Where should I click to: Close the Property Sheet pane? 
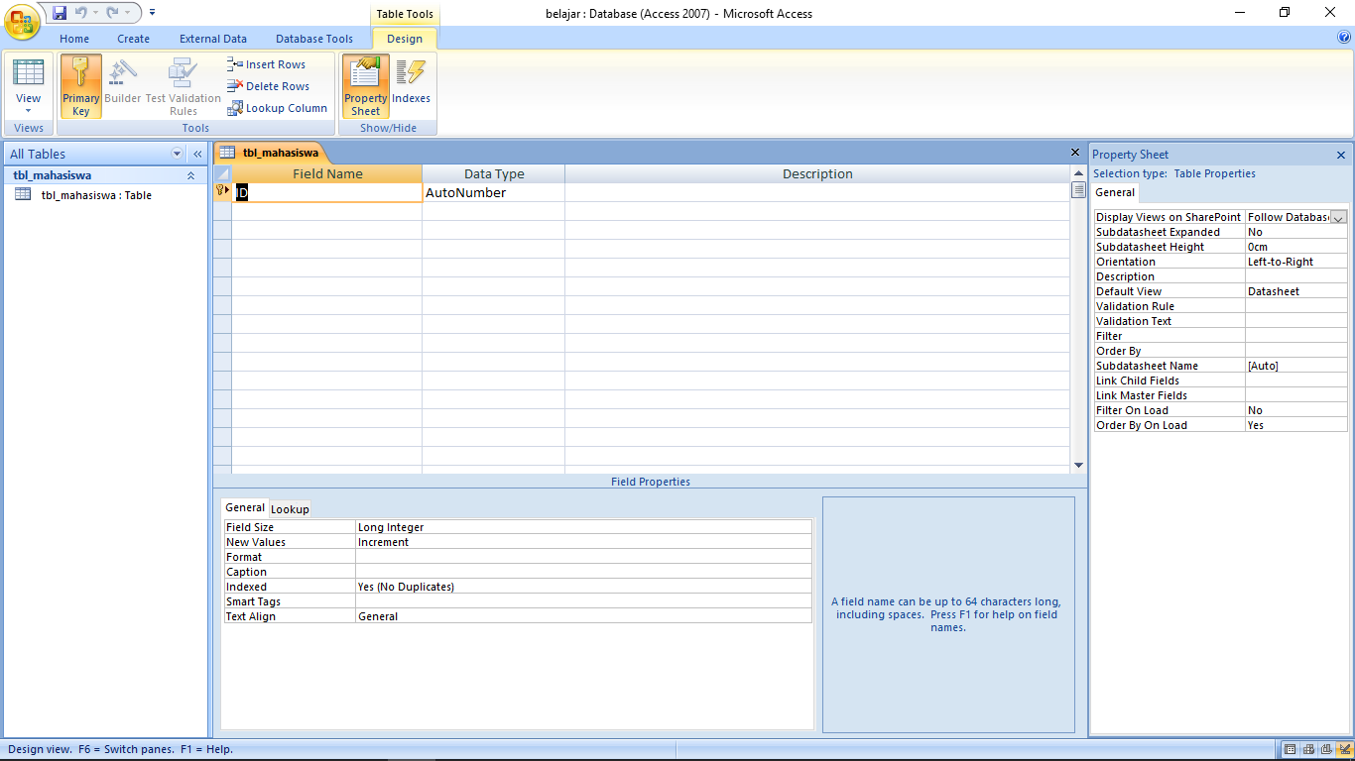click(x=1341, y=155)
